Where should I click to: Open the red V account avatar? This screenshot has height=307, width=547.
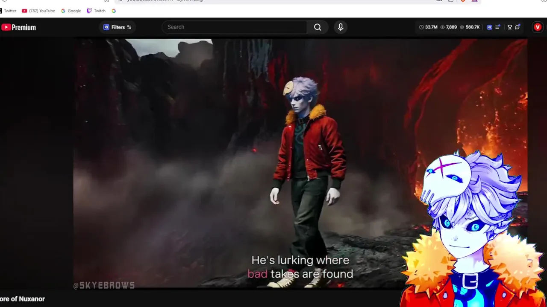pyautogui.click(x=538, y=27)
